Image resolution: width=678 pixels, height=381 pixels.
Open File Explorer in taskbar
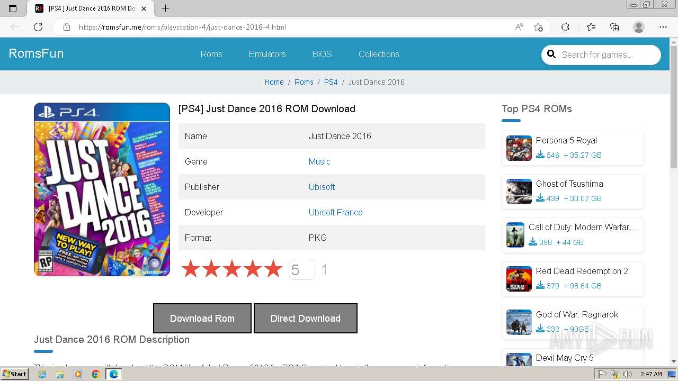click(x=60, y=374)
